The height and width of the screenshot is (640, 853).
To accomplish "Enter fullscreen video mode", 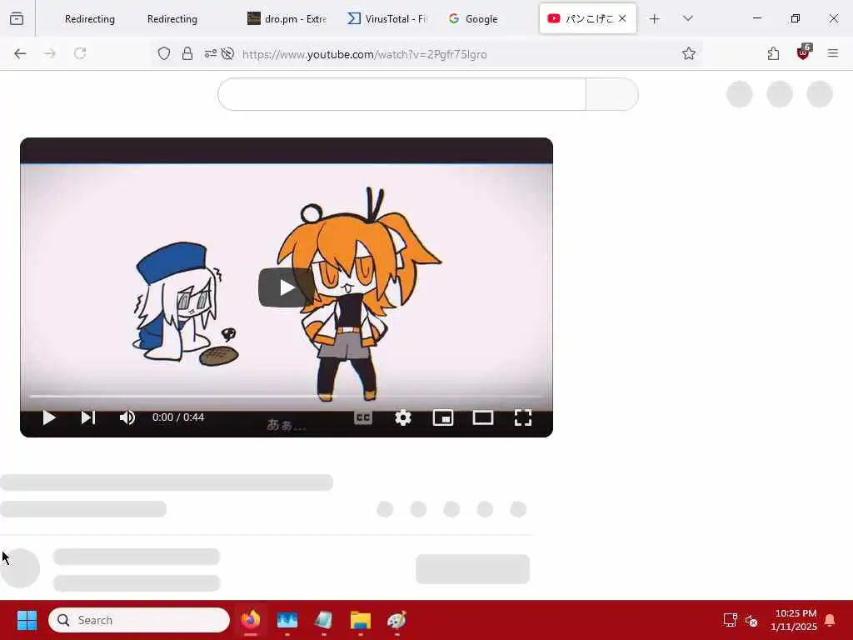I will pos(523,417).
